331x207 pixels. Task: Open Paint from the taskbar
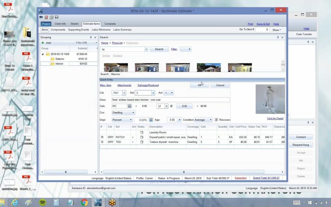pos(29,203)
